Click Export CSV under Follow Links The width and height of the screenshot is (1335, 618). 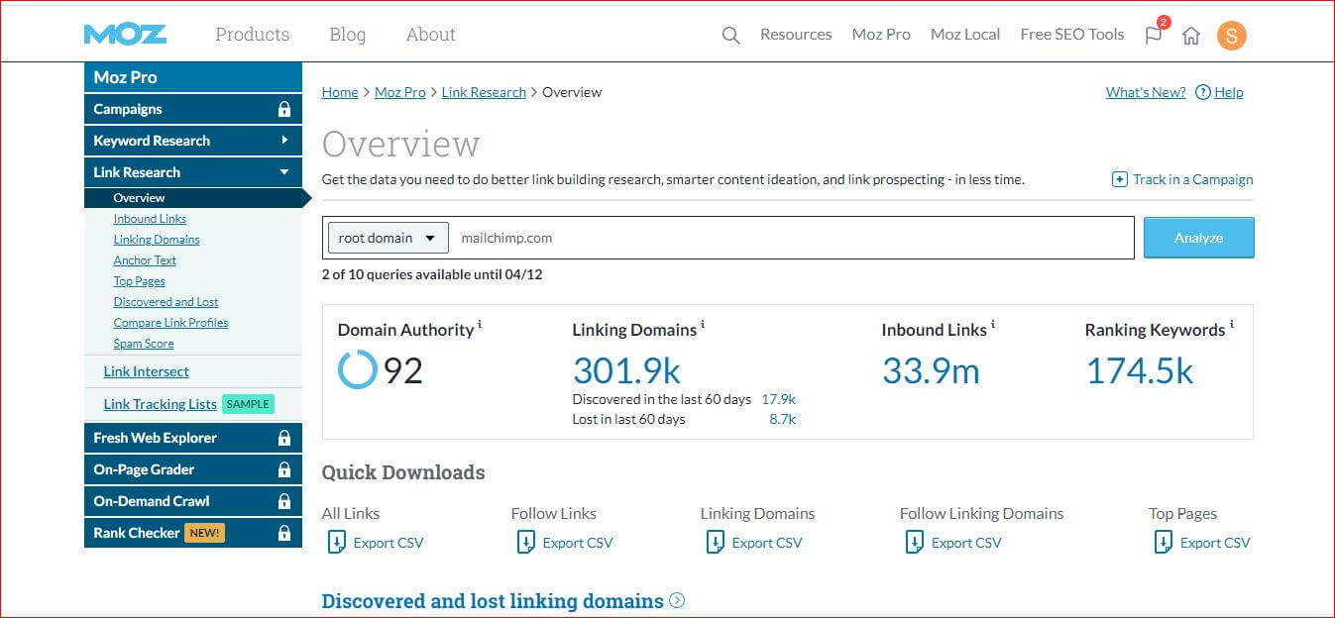point(578,543)
